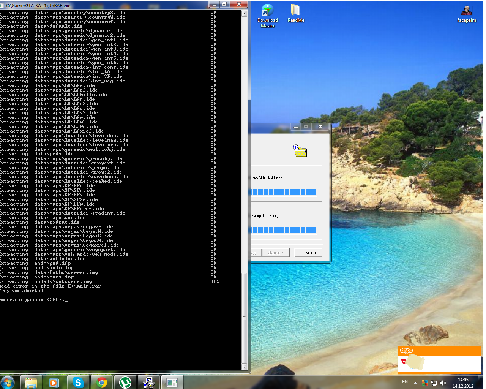
Task: Click the console scrollbar down arrow
Action: [244, 367]
